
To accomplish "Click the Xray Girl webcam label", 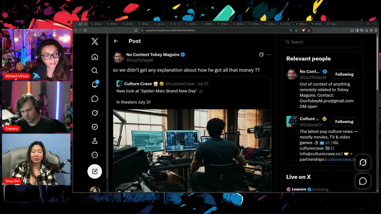I will coord(13,181).
